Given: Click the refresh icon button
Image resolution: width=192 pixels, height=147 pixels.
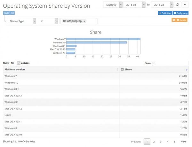Looking at the screenshot, I should 178,5.
